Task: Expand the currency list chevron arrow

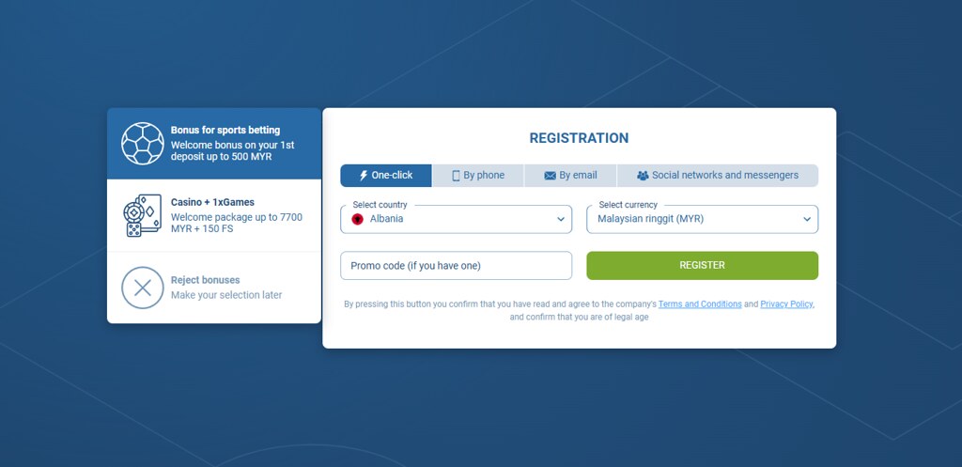Action: coord(807,219)
